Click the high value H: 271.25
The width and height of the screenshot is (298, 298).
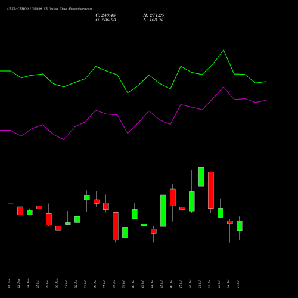[x=154, y=15]
